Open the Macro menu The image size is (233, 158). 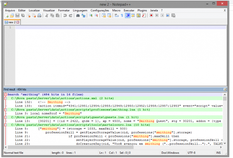pyautogui.click(x=116, y=10)
